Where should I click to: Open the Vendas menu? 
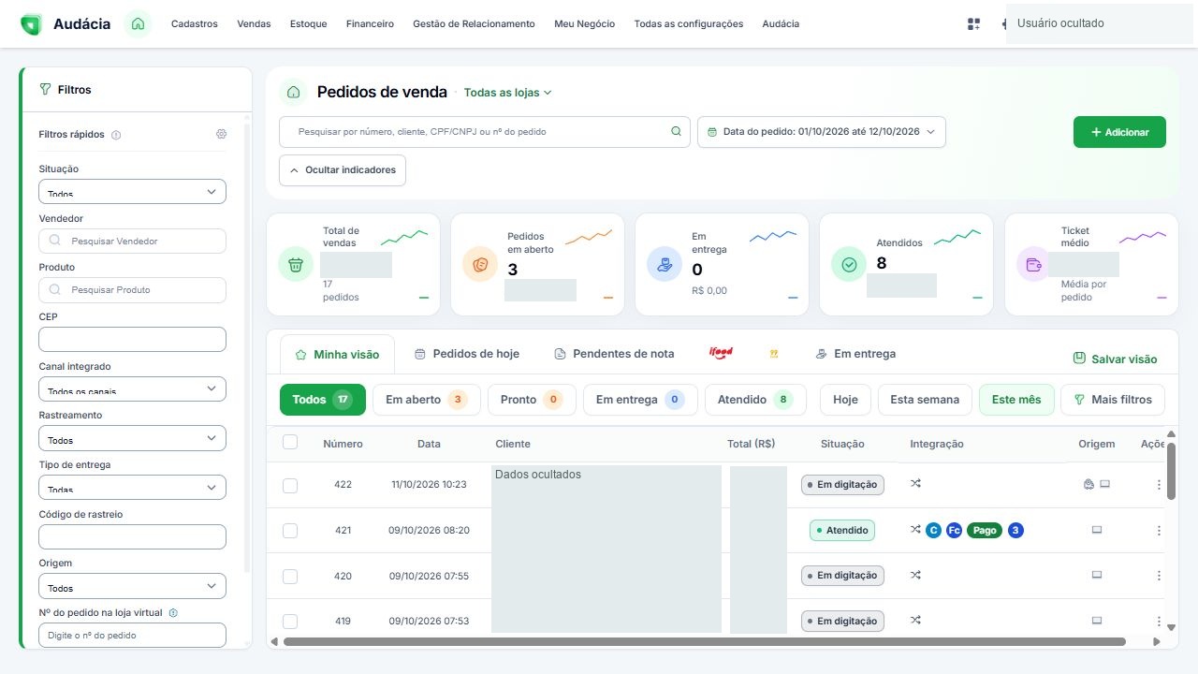[x=254, y=23]
